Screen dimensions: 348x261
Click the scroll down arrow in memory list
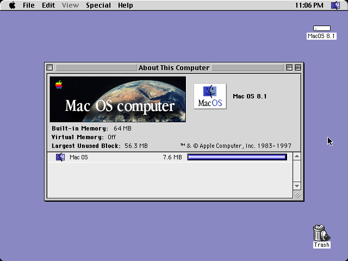(x=297, y=186)
